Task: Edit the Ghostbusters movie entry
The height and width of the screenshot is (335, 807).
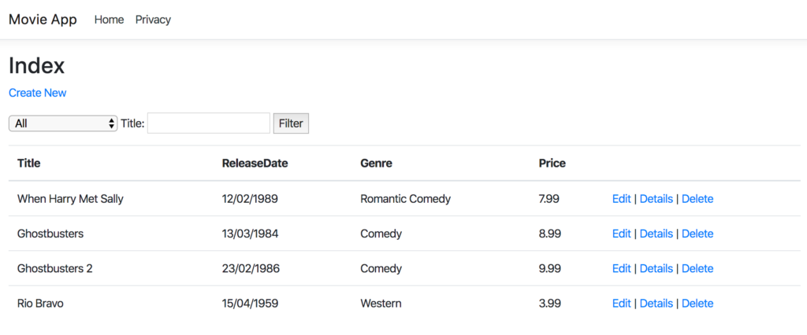Action: coord(621,234)
